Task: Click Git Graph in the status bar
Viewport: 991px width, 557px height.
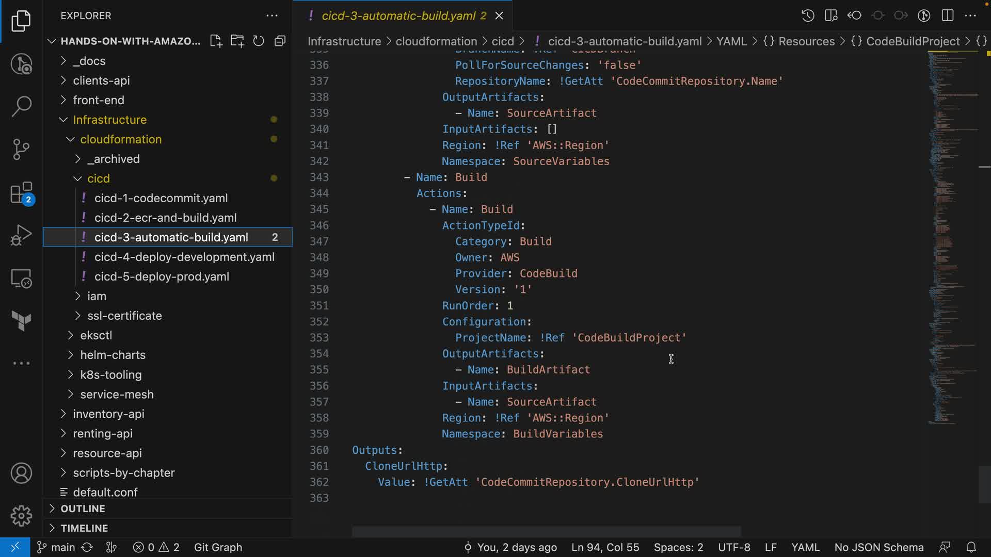Action: 218,547
